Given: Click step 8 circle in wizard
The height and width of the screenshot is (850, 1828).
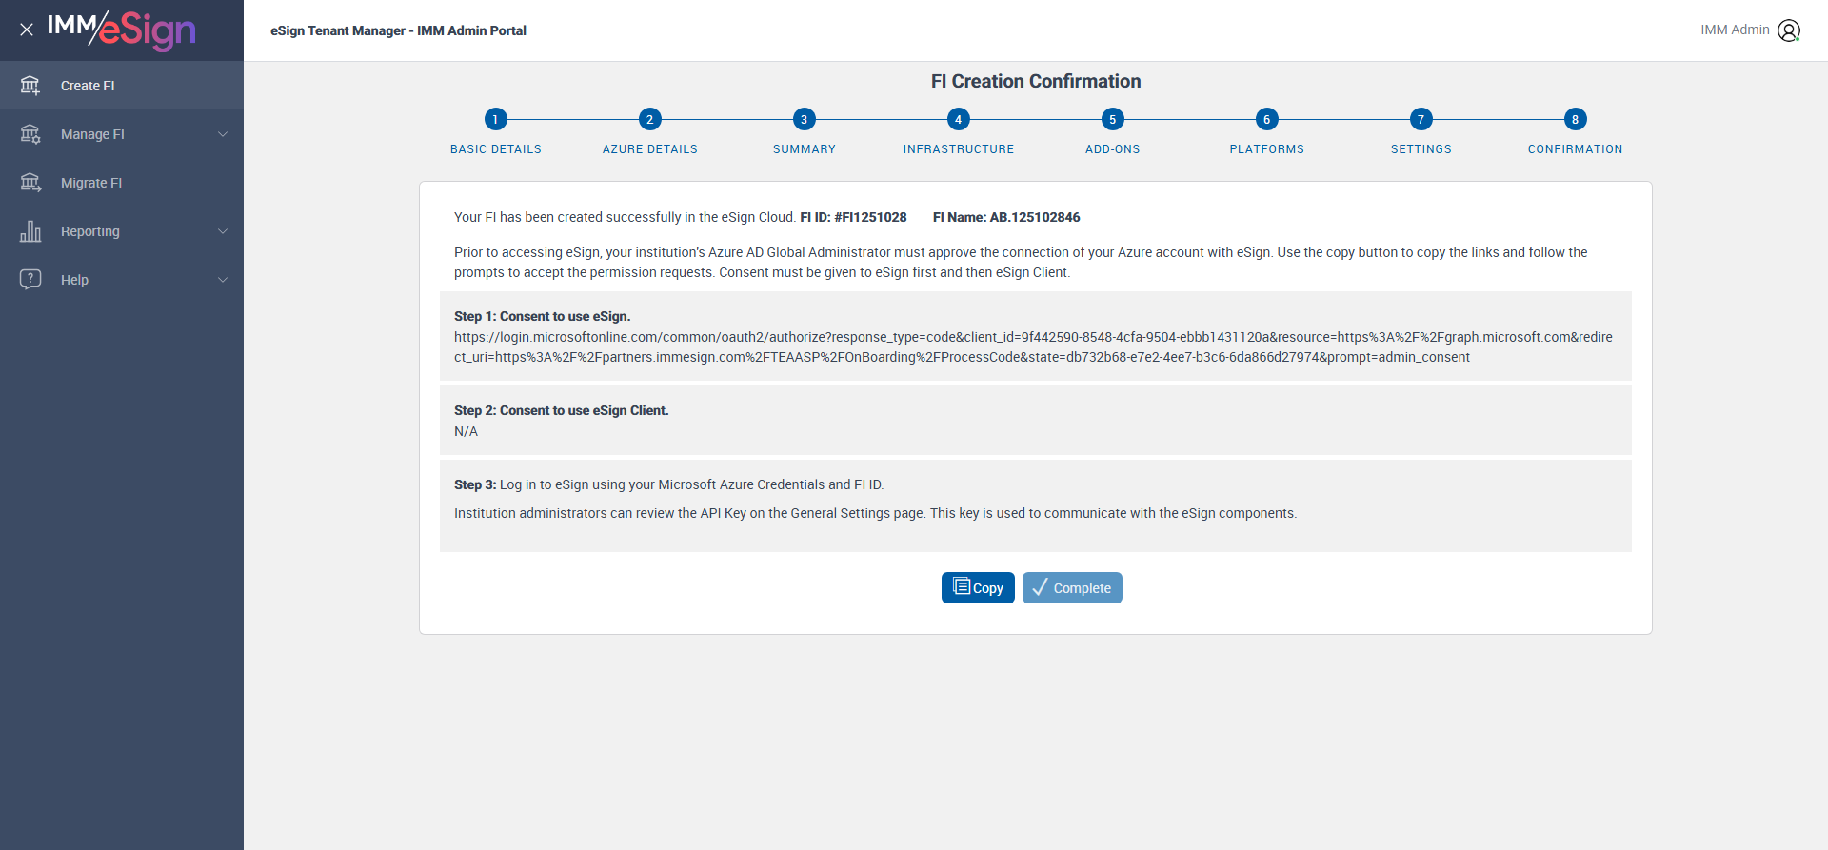Looking at the screenshot, I should [x=1575, y=119].
